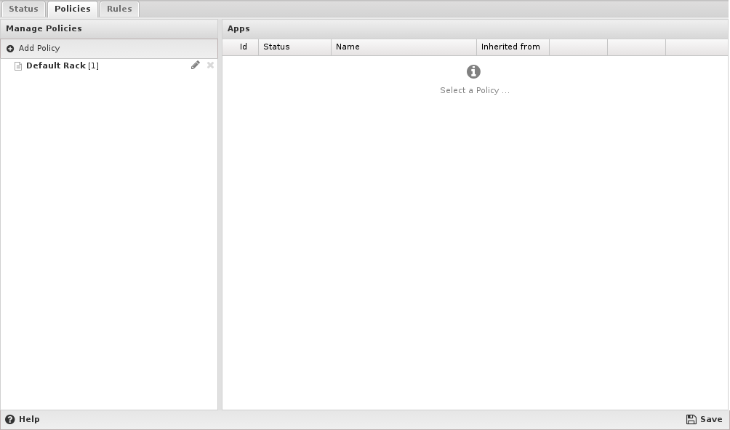This screenshot has height=430, width=730.
Task: Click the Apps panel title
Action: 238,29
